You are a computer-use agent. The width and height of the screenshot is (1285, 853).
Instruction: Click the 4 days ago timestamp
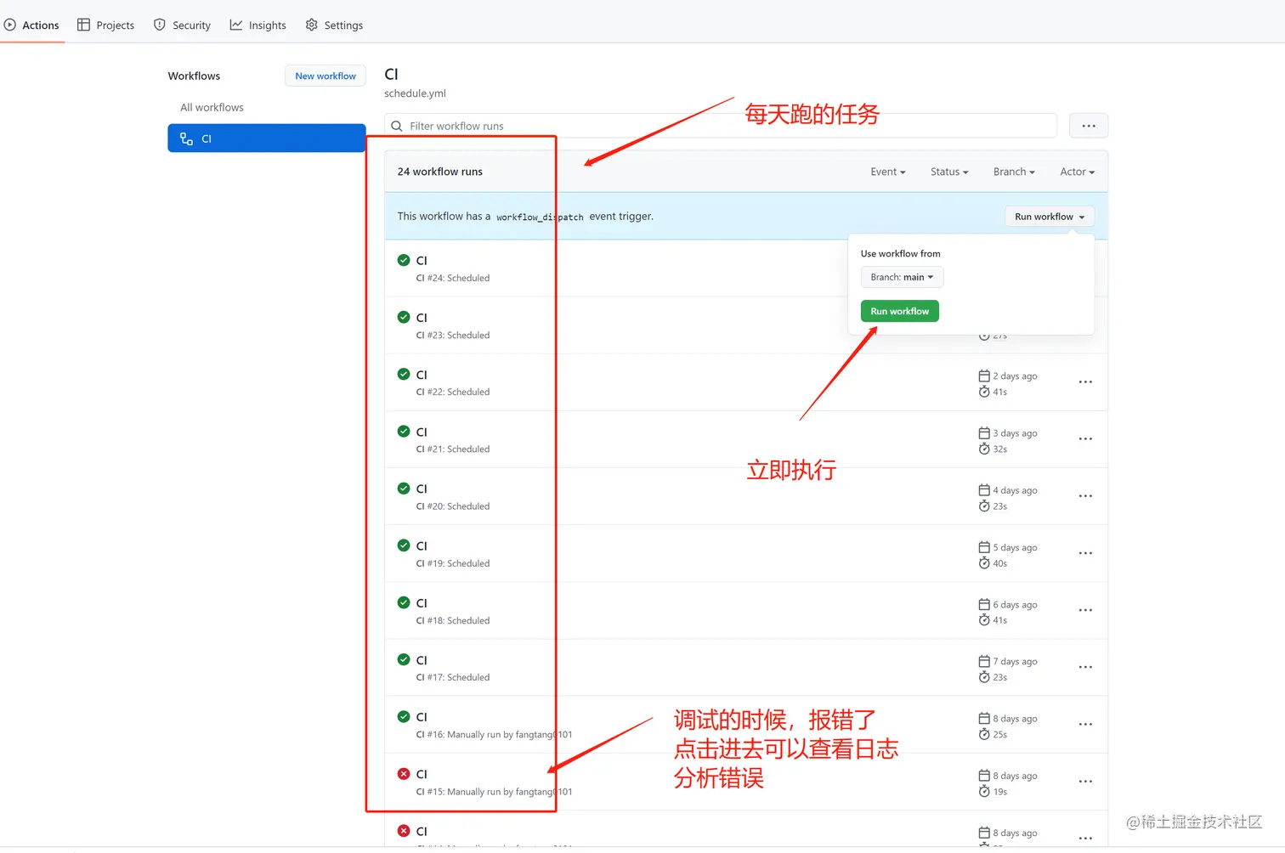click(x=1015, y=490)
